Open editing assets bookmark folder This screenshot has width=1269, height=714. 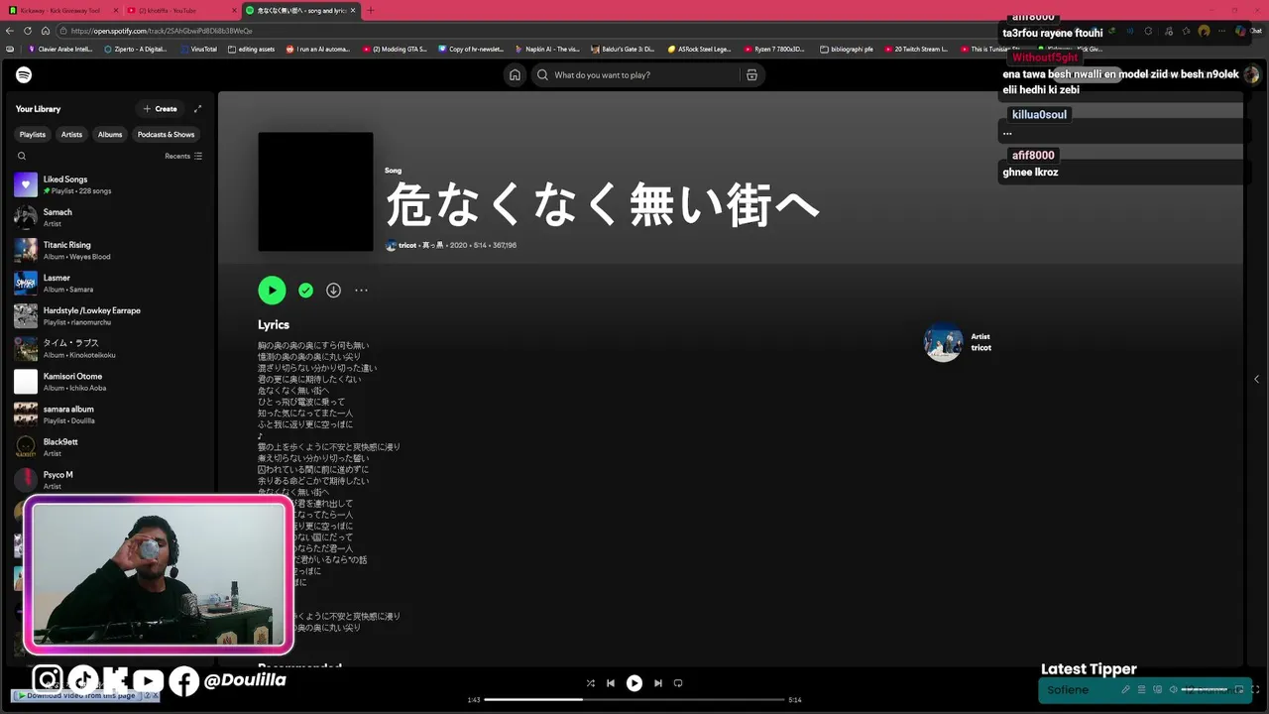point(252,49)
